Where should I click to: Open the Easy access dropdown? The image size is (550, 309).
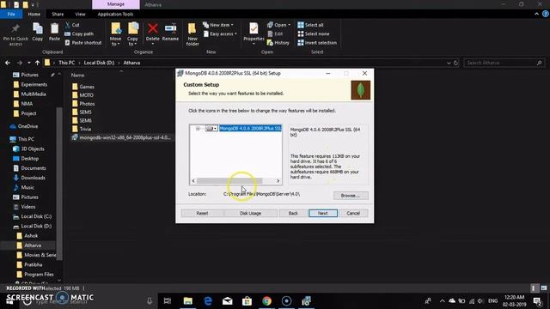tap(220, 34)
